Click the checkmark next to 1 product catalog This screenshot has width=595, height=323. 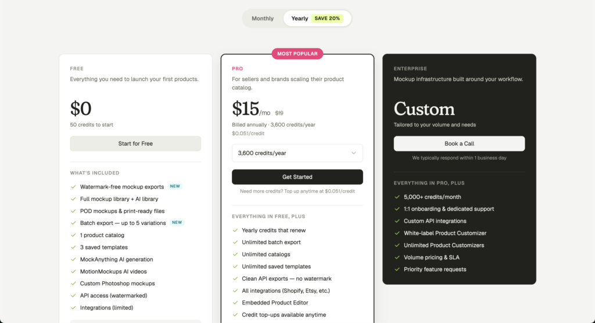pos(73,235)
